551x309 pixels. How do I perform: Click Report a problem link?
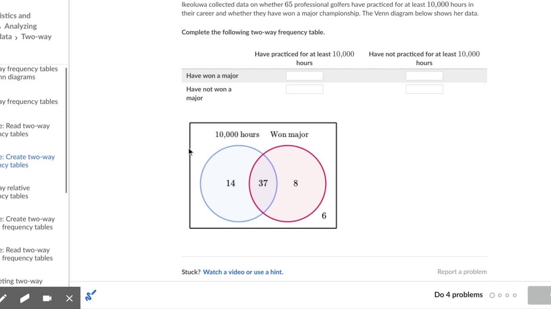point(462,272)
